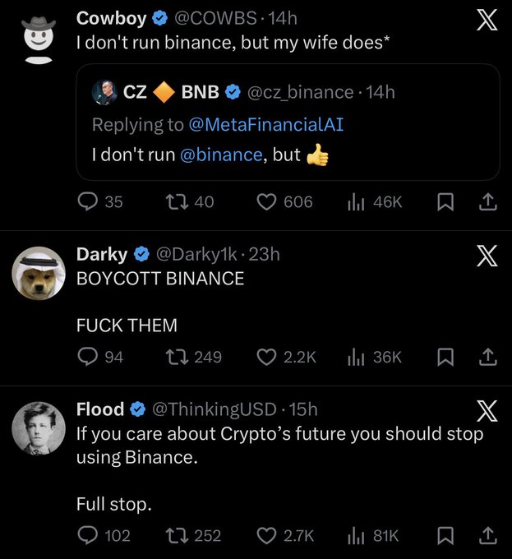View analytics of Darky's 36K views tweet

[357, 357]
